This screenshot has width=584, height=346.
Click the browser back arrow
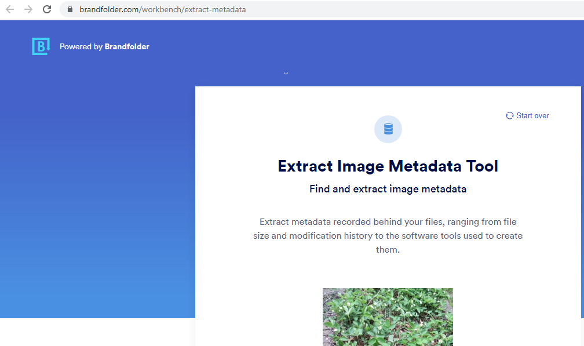point(10,9)
